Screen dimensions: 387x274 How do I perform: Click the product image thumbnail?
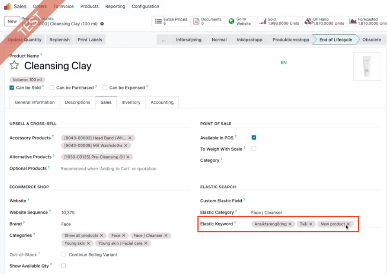(366, 67)
